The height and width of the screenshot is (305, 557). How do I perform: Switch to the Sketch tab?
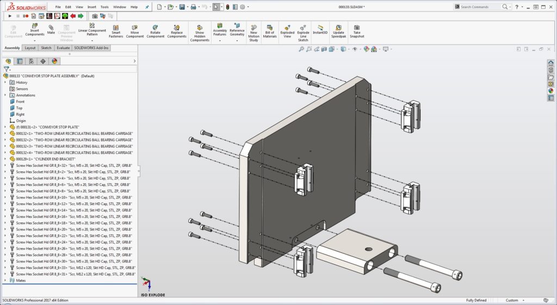tap(46, 48)
